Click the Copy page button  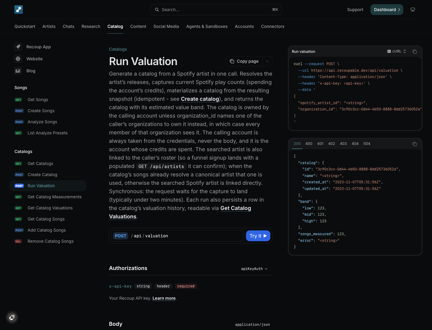coord(244,61)
